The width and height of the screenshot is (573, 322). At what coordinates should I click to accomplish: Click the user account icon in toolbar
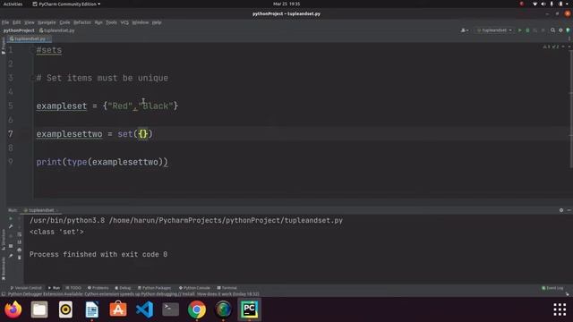point(463,30)
